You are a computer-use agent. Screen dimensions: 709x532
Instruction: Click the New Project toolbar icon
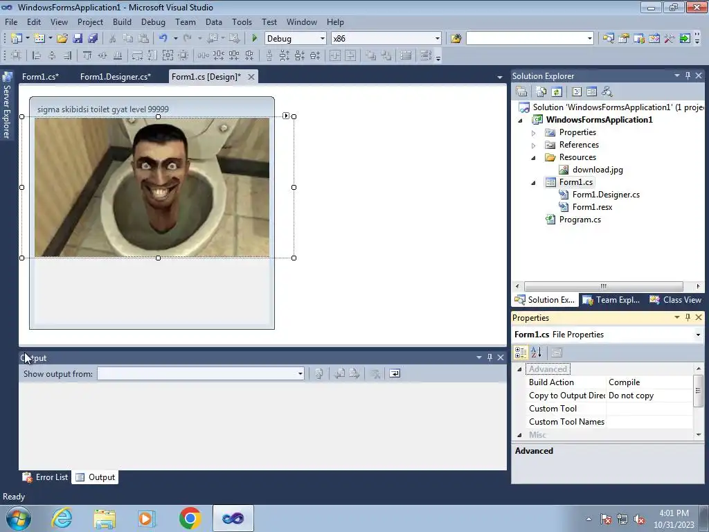pyautogui.click(x=17, y=39)
